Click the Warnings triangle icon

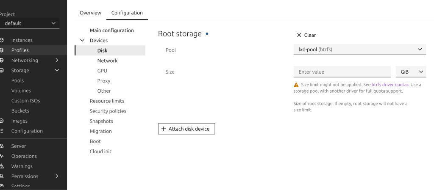2,166
